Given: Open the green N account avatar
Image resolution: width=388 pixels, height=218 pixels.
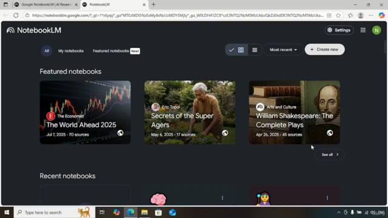Looking at the screenshot, I should tap(376, 30).
